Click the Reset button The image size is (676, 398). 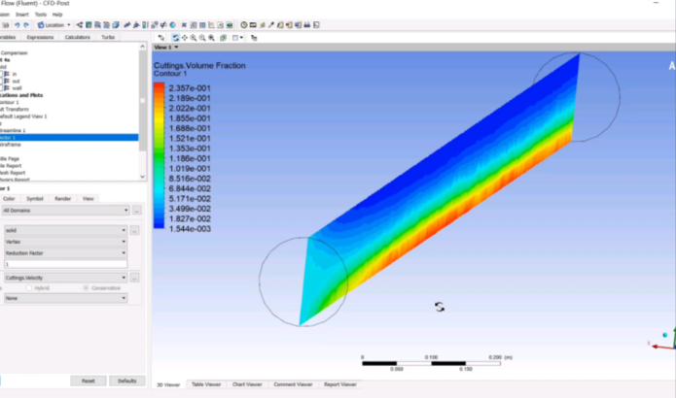(88, 381)
